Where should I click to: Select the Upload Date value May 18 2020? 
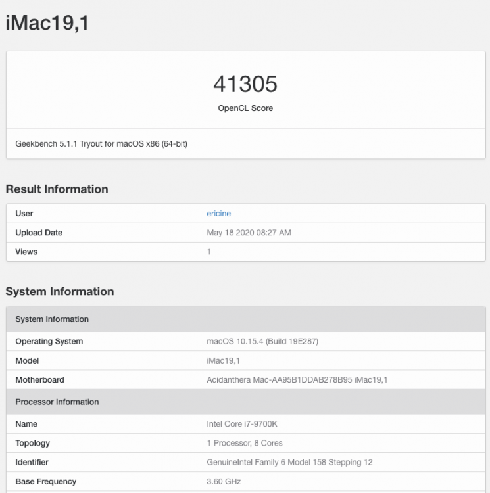coord(249,233)
